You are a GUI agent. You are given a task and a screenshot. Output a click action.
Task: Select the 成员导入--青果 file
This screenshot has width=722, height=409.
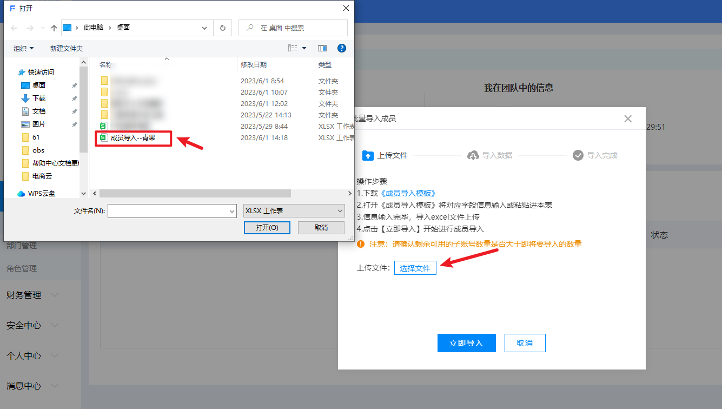133,138
